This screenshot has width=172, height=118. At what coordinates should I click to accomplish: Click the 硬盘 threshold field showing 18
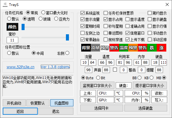point(155,63)
